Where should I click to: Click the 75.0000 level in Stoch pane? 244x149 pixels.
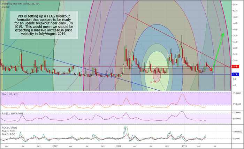(237, 93)
